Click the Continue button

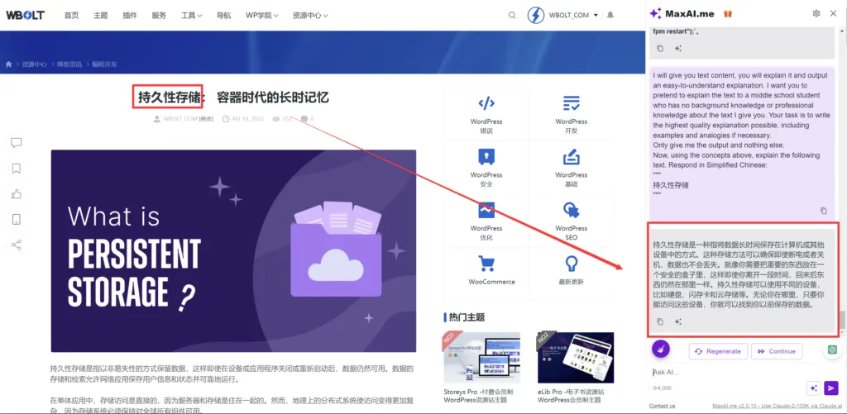click(776, 351)
